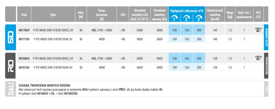Click the speed level 1 fan icon
The image size is (275, 109).
click(x=175, y=18)
